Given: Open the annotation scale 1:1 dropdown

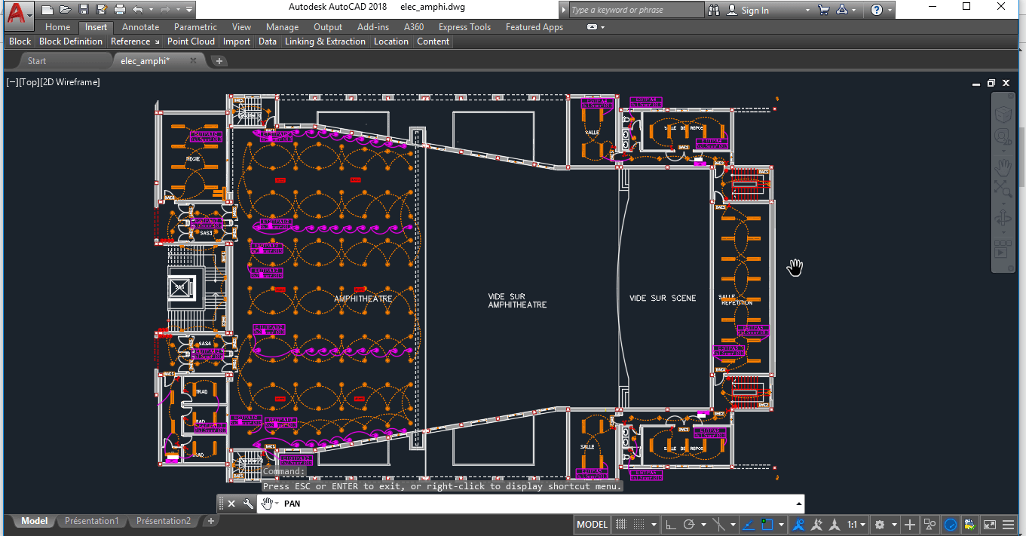Looking at the screenshot, I should click(x=857, y=524).
